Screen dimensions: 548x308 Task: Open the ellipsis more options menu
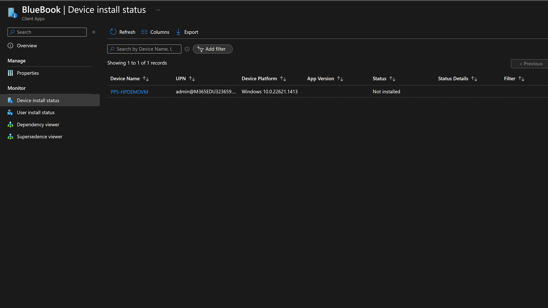point(158,10)
